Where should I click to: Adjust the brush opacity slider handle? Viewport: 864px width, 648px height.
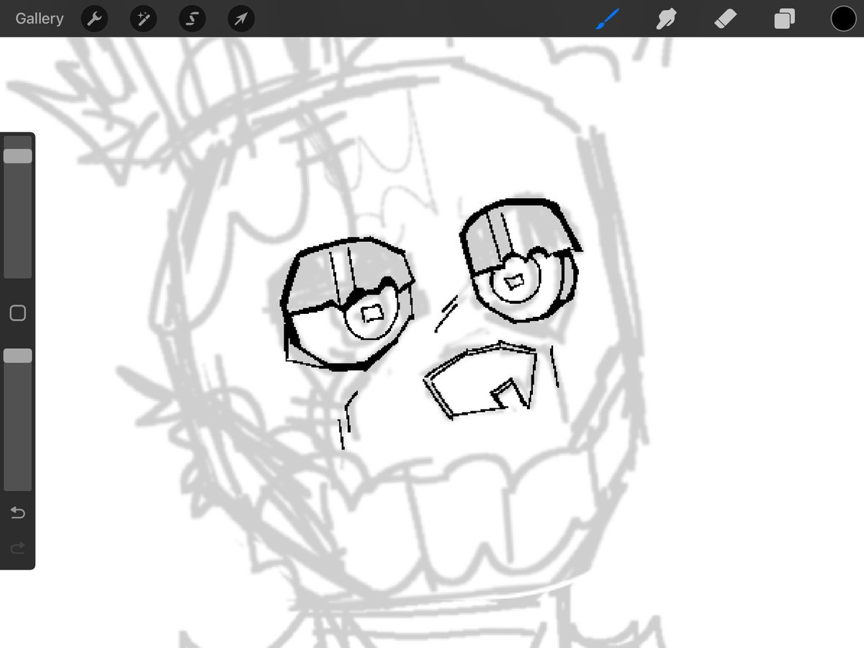point(17,354)
